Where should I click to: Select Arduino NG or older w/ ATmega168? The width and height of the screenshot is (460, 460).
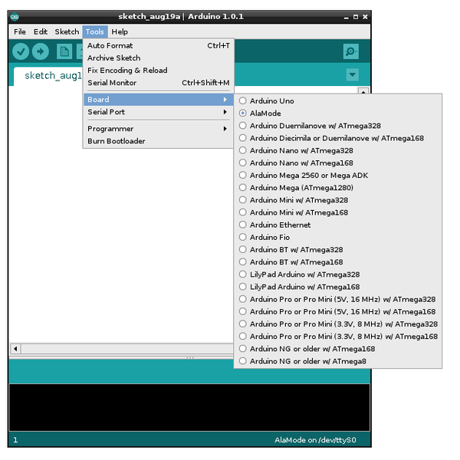337,349
